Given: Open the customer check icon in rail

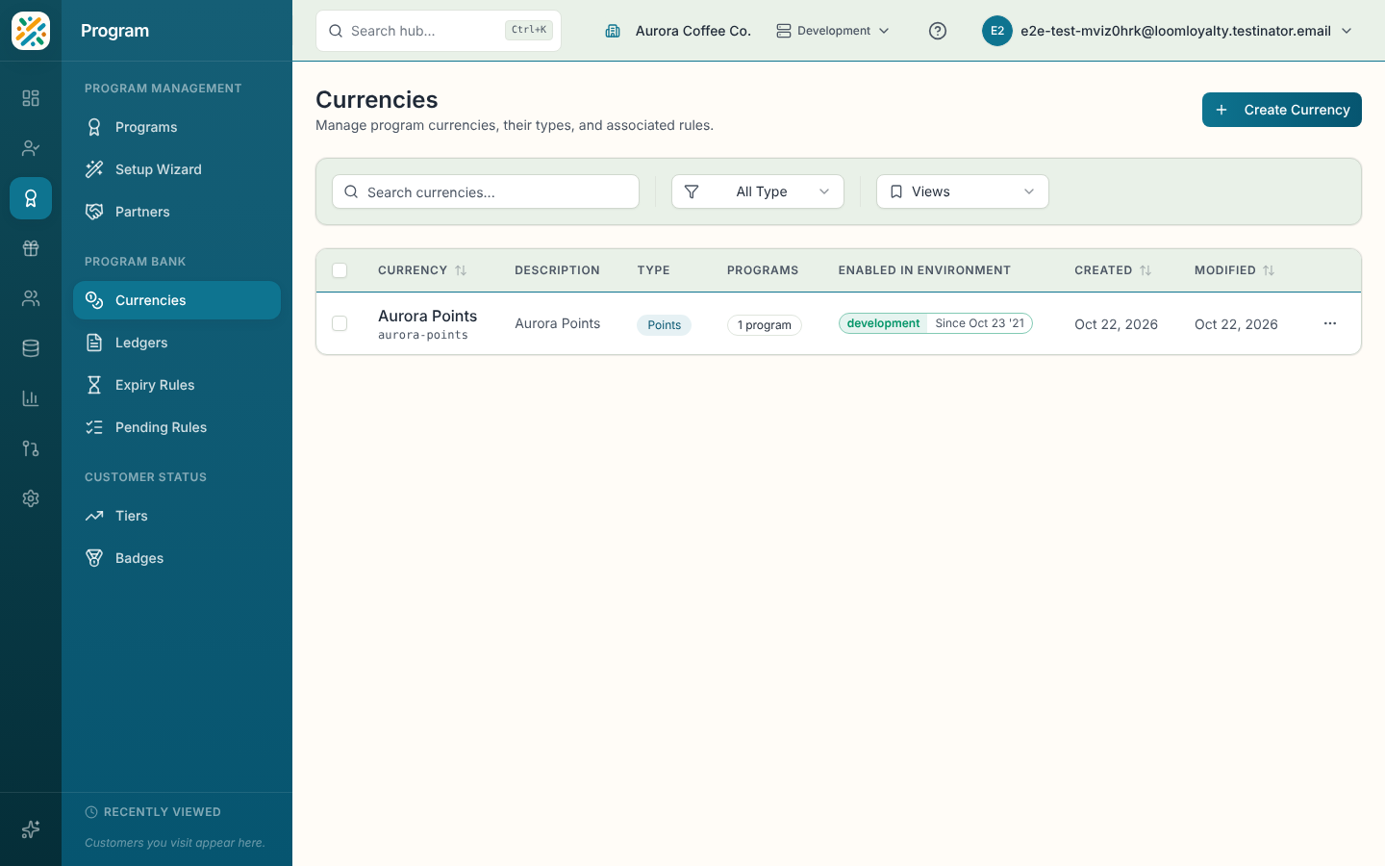Looking at the screenshot, I should [31, 148].
